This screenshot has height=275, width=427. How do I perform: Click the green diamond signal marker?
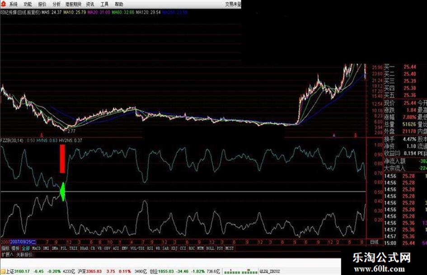63,191
